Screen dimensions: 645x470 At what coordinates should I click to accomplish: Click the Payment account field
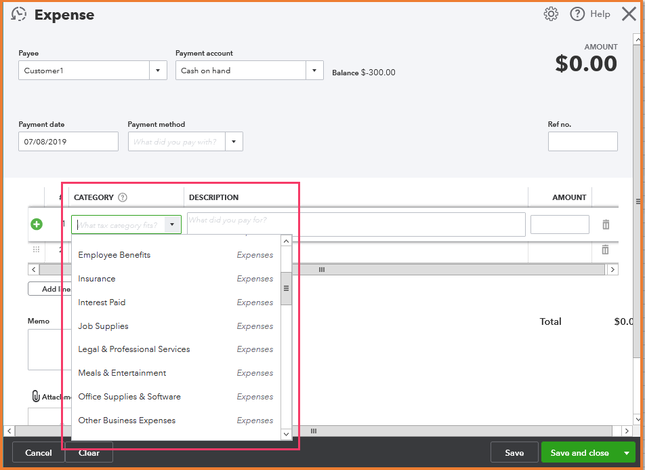click(241, 71)
